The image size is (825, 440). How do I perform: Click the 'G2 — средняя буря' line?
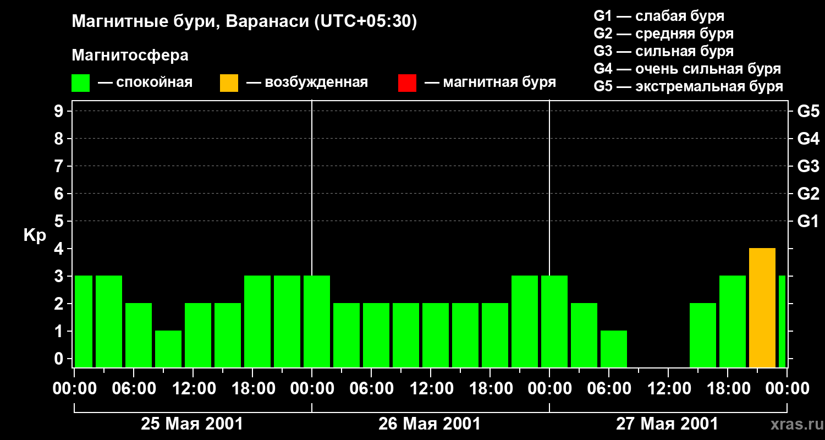point(663,34)
